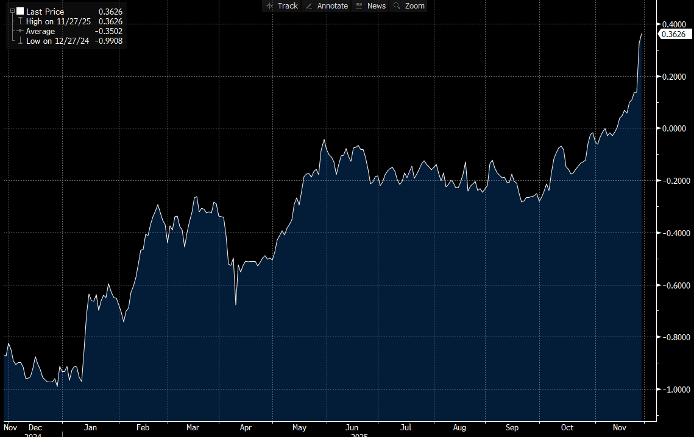Collapse the legend tree expander box

pyautogui.click(x=12, y=11)
